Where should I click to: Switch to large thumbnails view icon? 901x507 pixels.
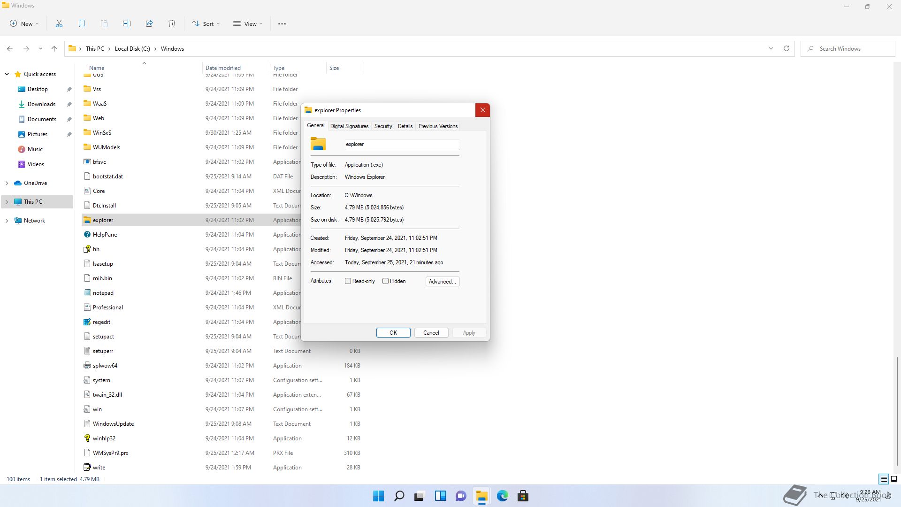pyautogui.click(x=894, y=479)
